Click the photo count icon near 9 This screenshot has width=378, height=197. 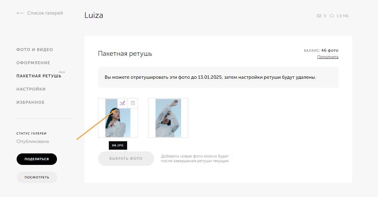[x=319, y=16]
